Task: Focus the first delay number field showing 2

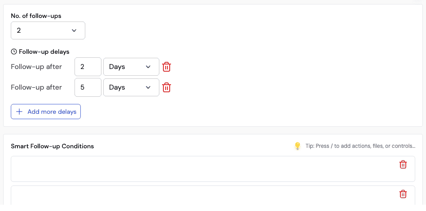Action: (x=88, y=67)
